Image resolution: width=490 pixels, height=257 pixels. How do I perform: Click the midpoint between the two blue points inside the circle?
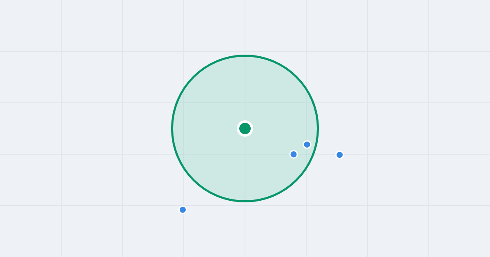point(300,149)
